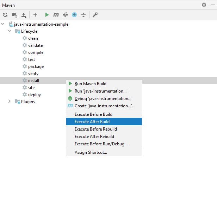Select the verify lifecycle goal
The width and height of the screenshot is (217, 208).
pyautogui.click(x=33, y=74)
